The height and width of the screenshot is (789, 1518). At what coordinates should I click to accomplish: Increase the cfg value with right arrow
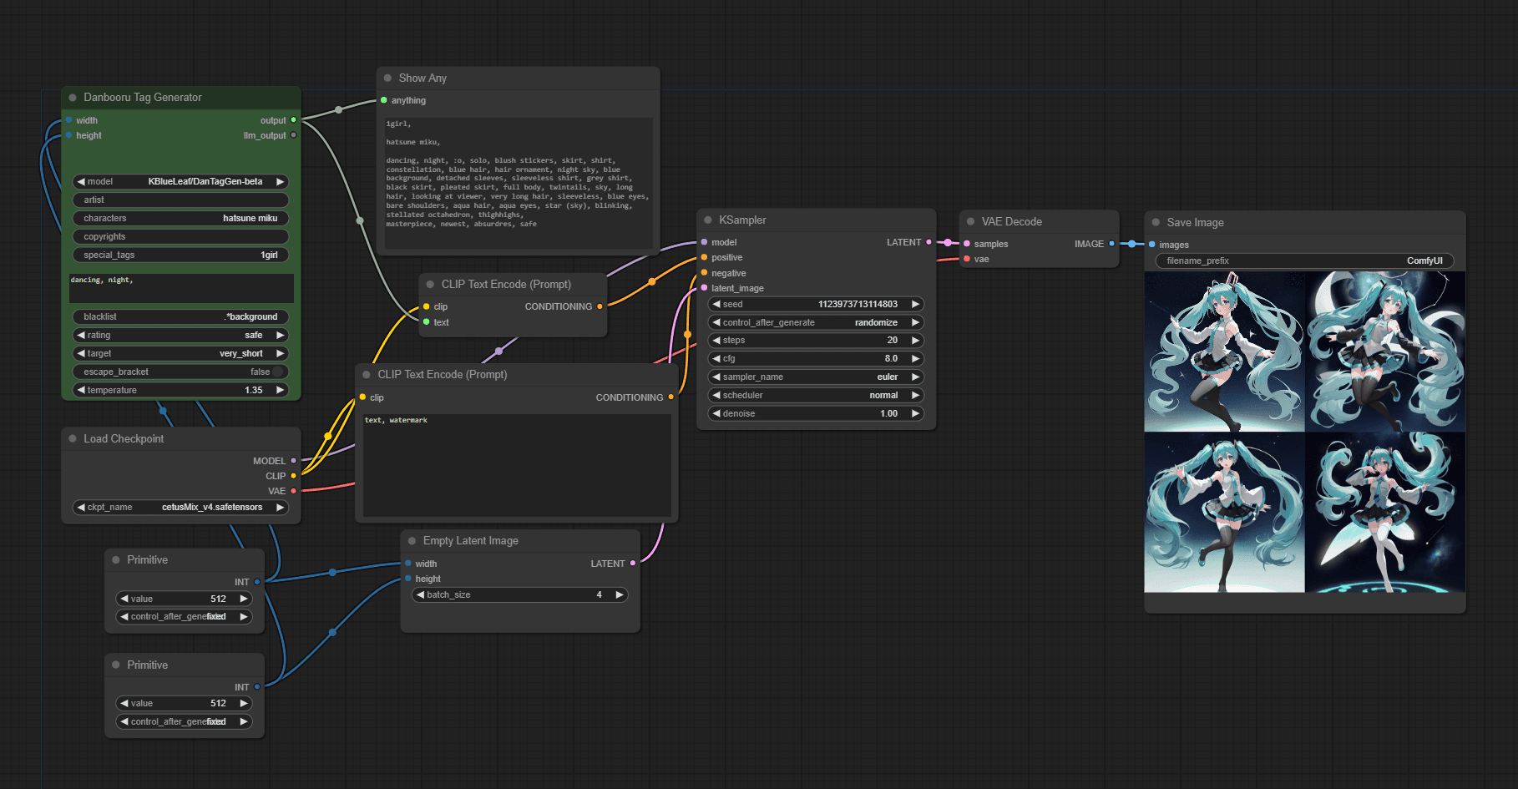click(x=915, y=358)
